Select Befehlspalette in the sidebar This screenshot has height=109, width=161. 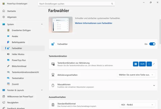click(18, 42)
